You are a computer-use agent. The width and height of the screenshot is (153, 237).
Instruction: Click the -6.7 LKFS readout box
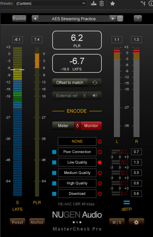[77, 63]
